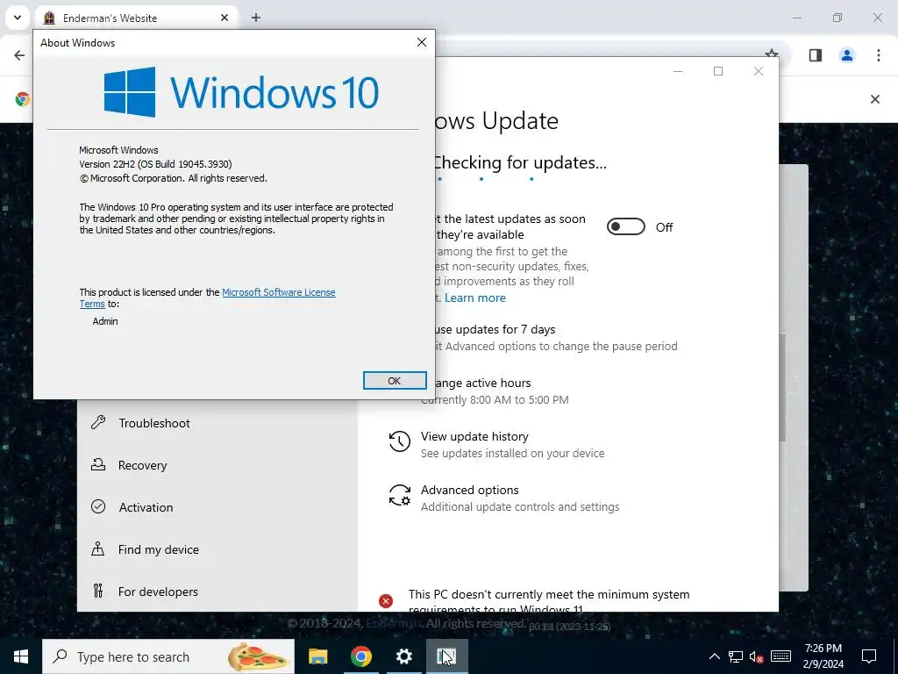Open Chrome side panel icon

[x=816, y=55]
